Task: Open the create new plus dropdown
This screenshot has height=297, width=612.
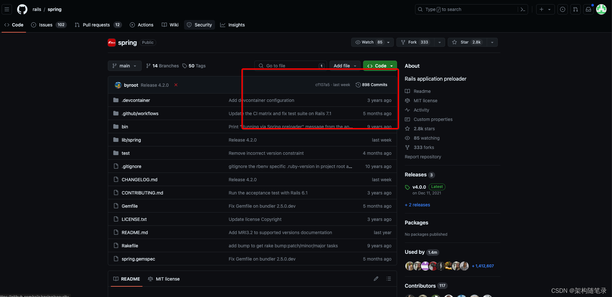Action: pyautogui.click(x=545, y=9)
